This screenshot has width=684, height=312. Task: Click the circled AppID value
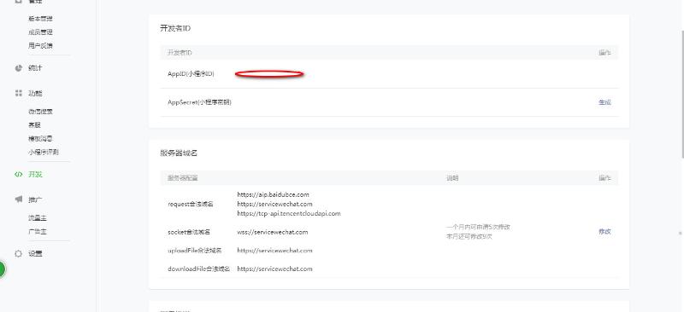click(x=269, y=74)
